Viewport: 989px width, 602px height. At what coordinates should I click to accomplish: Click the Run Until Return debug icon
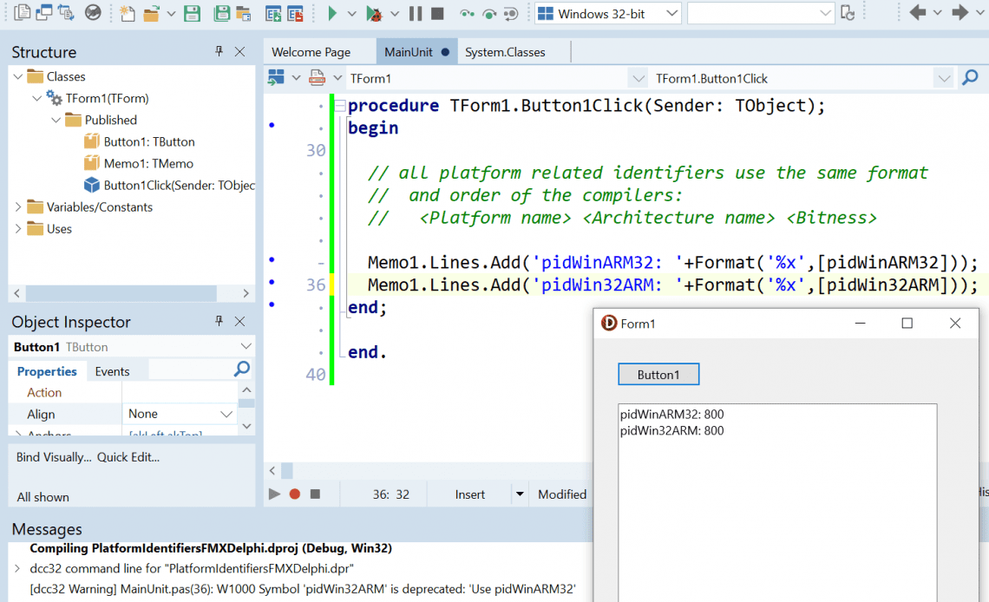[x=511, y=14]
